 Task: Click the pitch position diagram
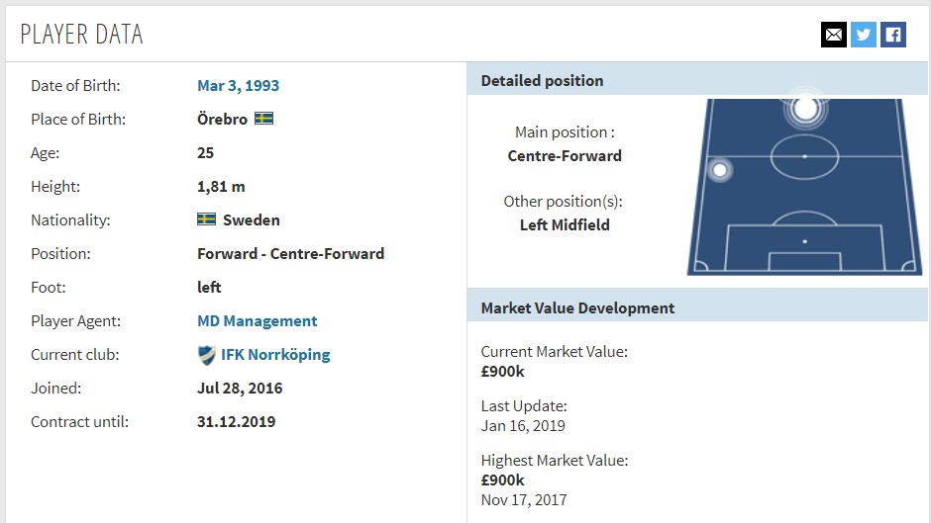[804, 187]
